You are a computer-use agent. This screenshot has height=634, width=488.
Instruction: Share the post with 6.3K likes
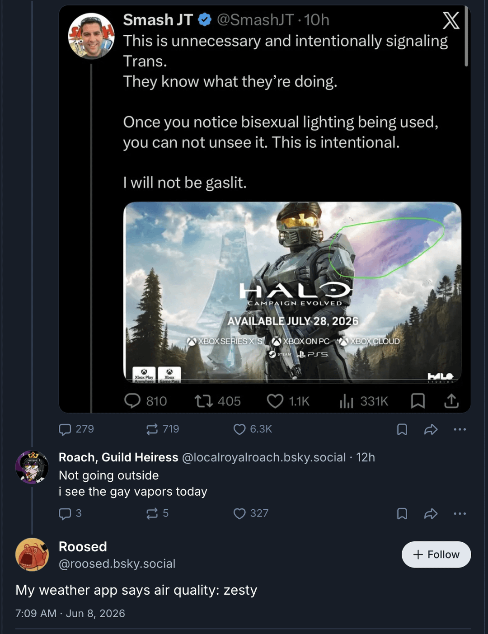(431, 429)
